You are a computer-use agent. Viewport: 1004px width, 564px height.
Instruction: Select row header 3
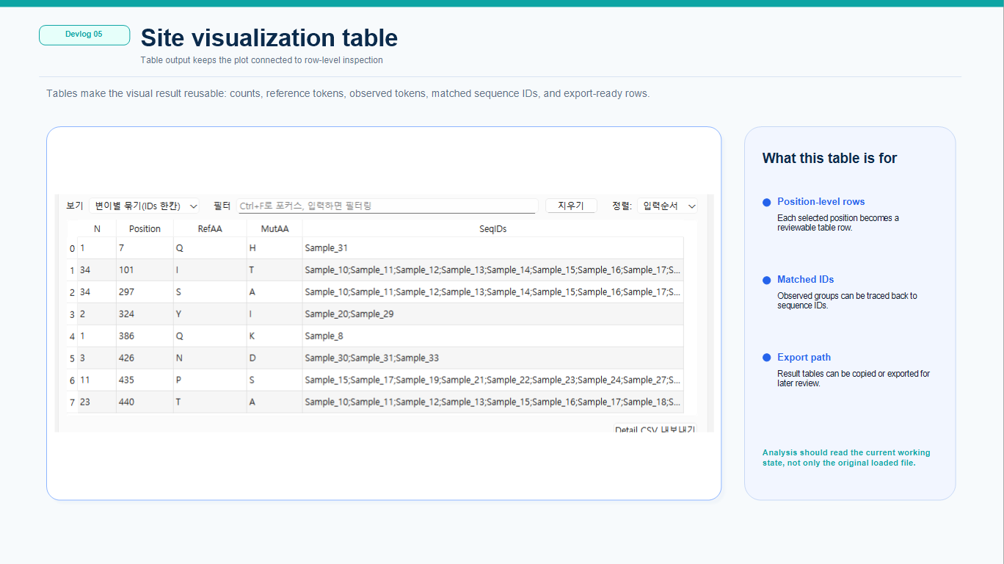[72, 314]
